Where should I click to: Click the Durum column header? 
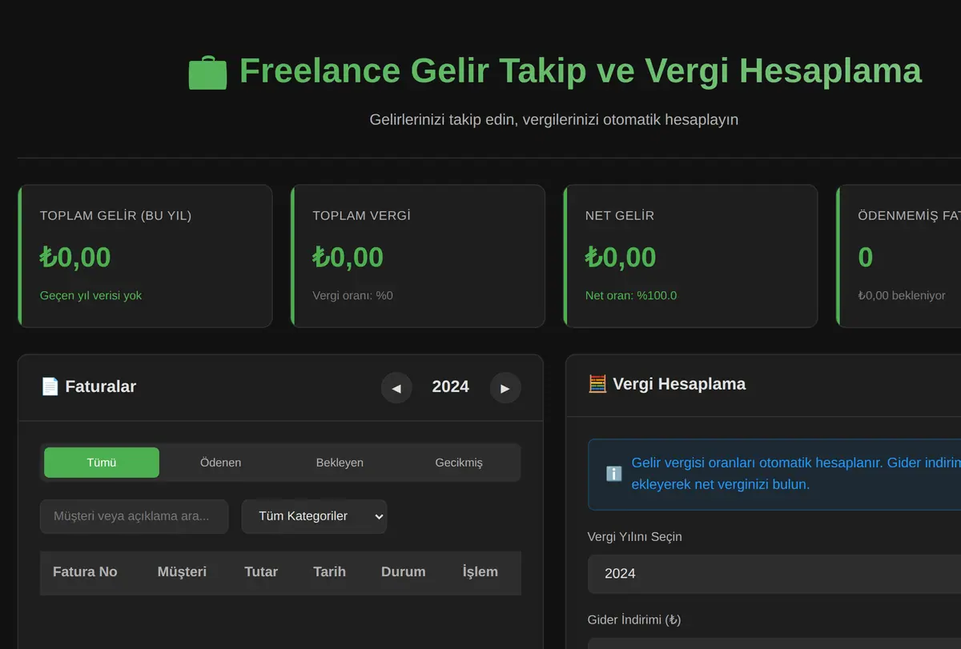403,571
